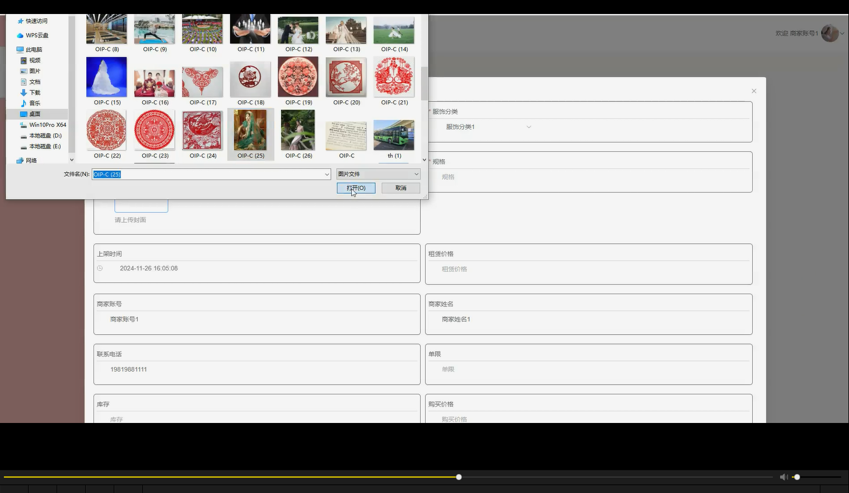
Task: Select highlighted thumbnail OIP-C (25)
Action: pyautogui.click(x=250, y=134)
